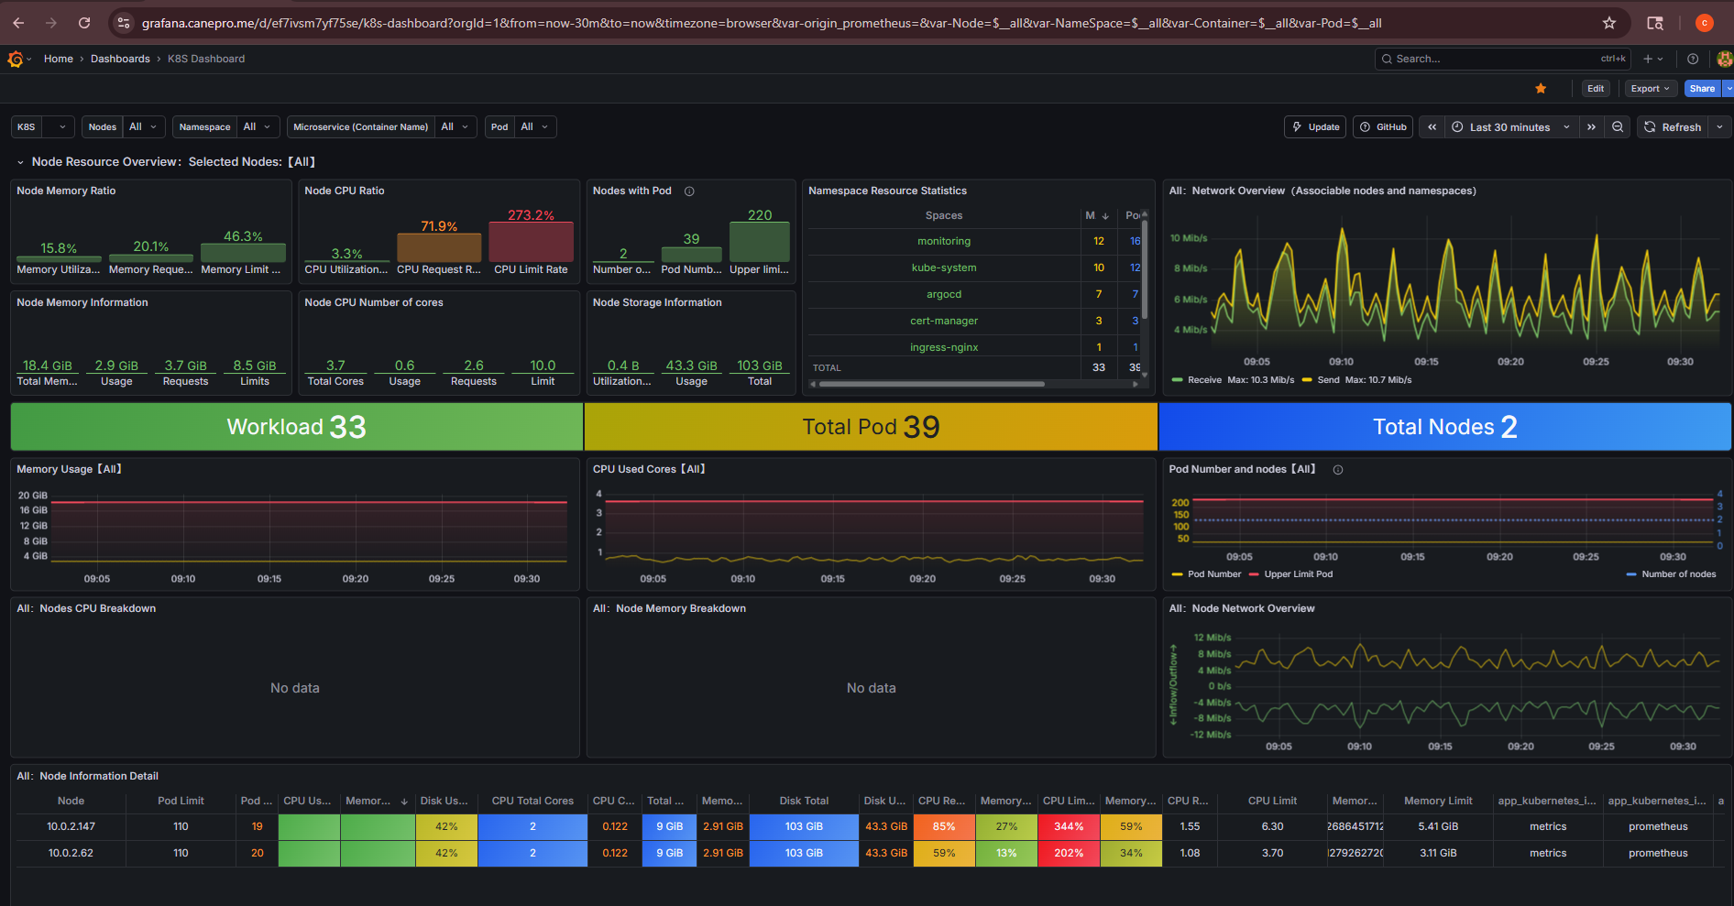Image resolution: width=1734 pixels, height=906 pixels.
Task: Open Last 30 minutes time picker
Action: (x=1511, y=127)
